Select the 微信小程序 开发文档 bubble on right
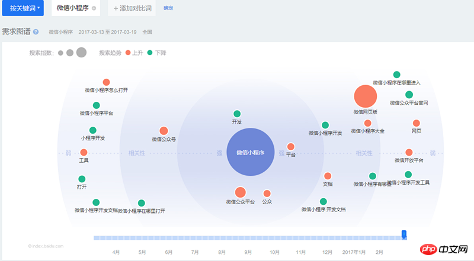This screenshot has height=261, width=474. (323, 201)
